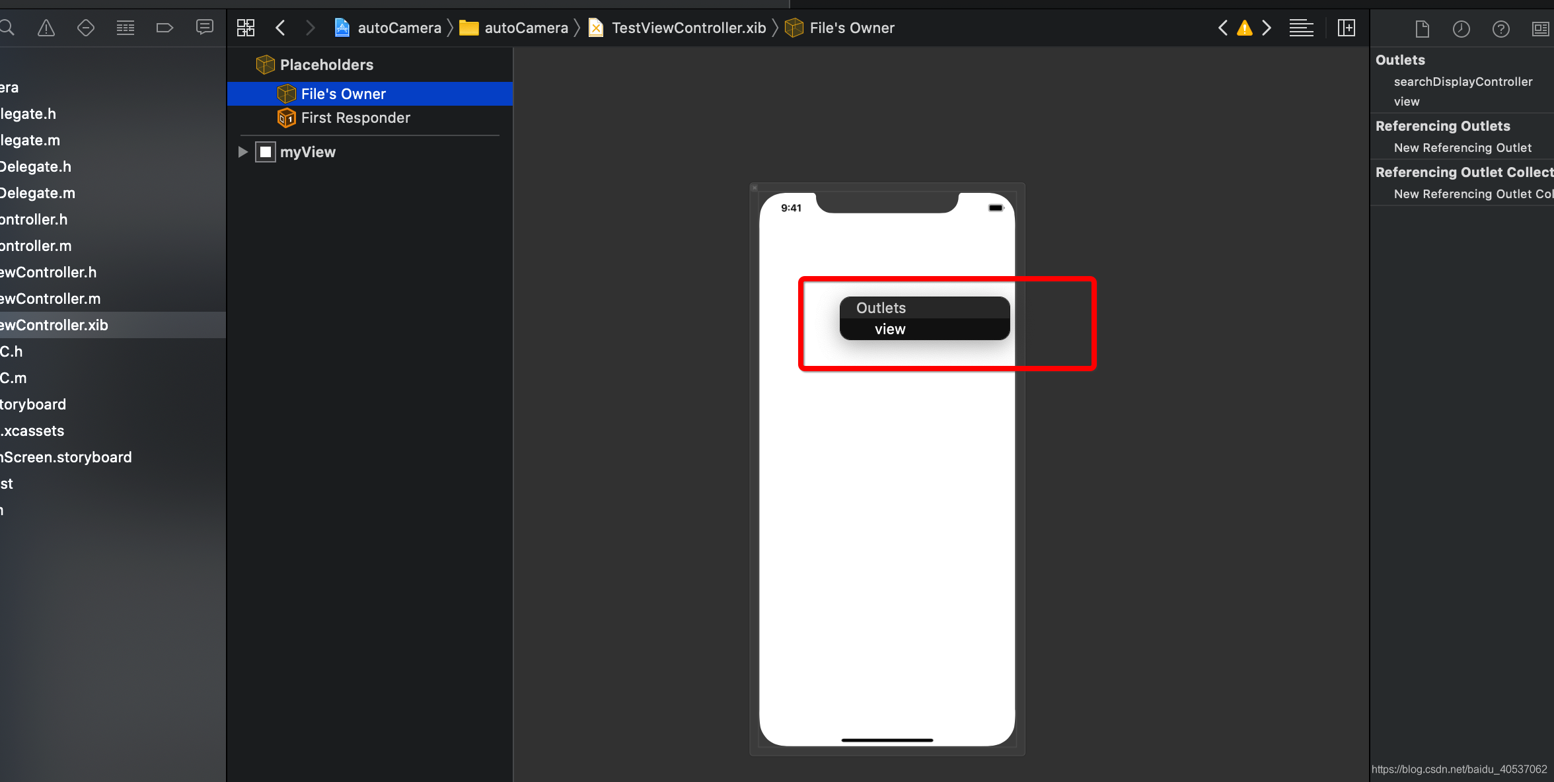Select the TestViewController.xib breadcrumb
The height and width of the screenshot is (782, 1554).
tap(677, 28)
